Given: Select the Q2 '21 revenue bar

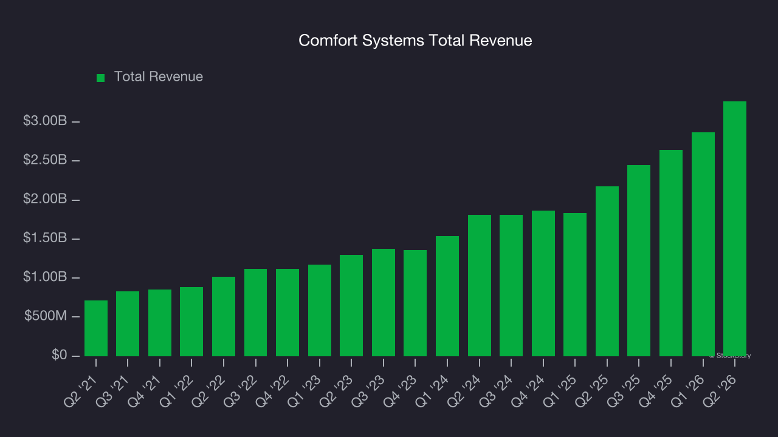Looking at the screenshot, I should point(96,328).
